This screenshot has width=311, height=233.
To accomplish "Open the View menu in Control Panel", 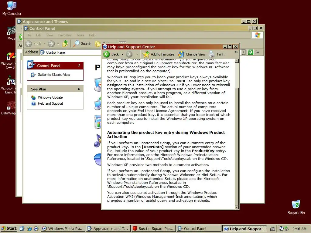I will (50, 35).
